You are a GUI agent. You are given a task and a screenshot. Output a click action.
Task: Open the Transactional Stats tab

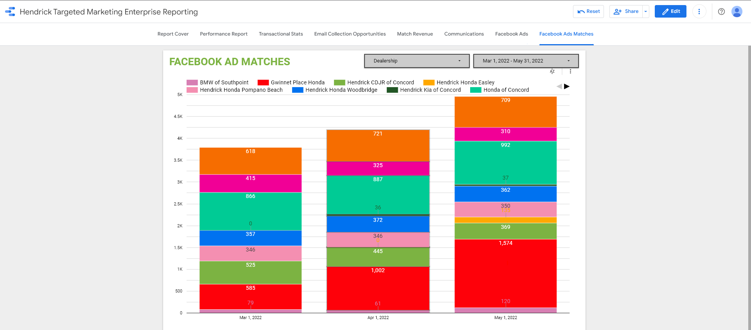coord(281,34)
